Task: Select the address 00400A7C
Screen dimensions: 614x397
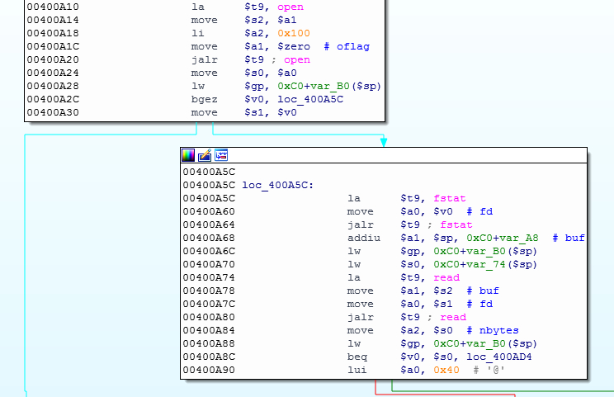Action: pos(209,305)
